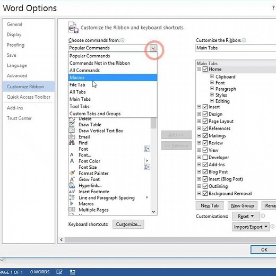Open the Trust Center category
Image resolution: width=276 pixels, height=276 pixels.
tap(29, 118)
